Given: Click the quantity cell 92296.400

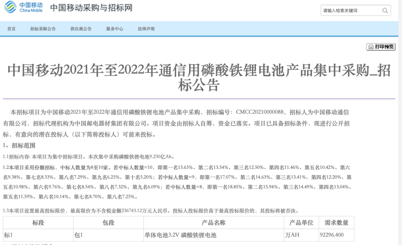Looking at the screenshot, I should click(x=336, y=235).
